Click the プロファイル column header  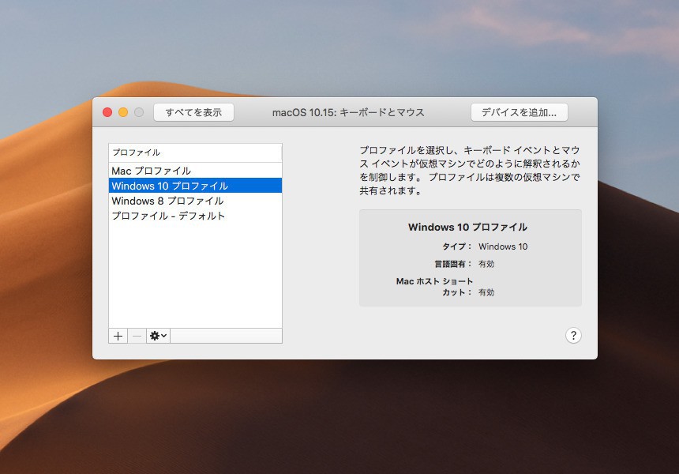[195, 152]
